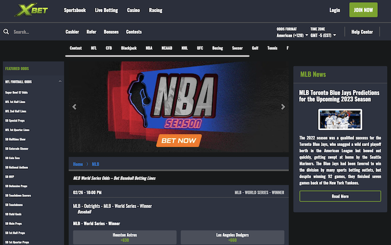
Task: Open the Contests page
Action: tap(134, 32)
